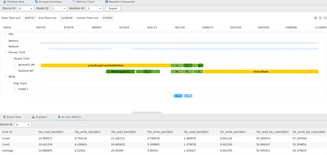This screenshot has height=155, width=327.
Task: Collapse the Thread 7220 node
Action: point(10,59)
